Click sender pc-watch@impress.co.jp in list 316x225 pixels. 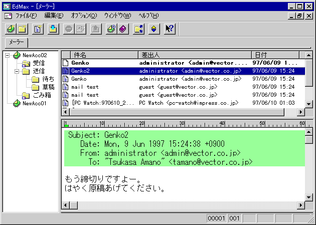coord(189,103)
